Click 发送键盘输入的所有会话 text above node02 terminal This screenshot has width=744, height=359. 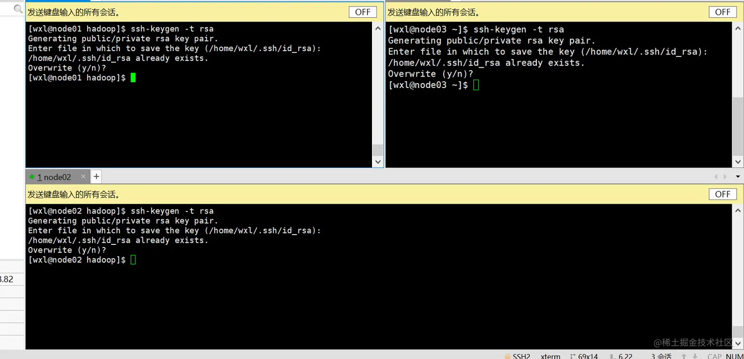pyautogui.click(x=74, y=194)
